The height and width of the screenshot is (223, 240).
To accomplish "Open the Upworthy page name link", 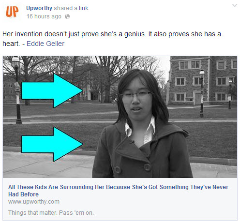I will pyautogui.click(x=39, y=8).
